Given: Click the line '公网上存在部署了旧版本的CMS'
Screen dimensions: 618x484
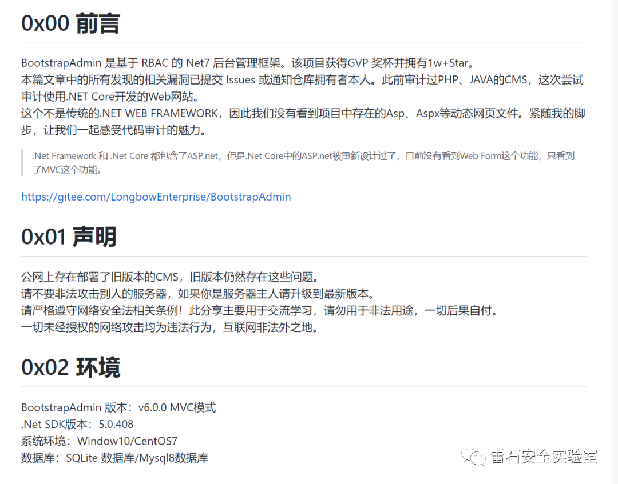Looking at the screenshot, I should (x=170, y=277).
